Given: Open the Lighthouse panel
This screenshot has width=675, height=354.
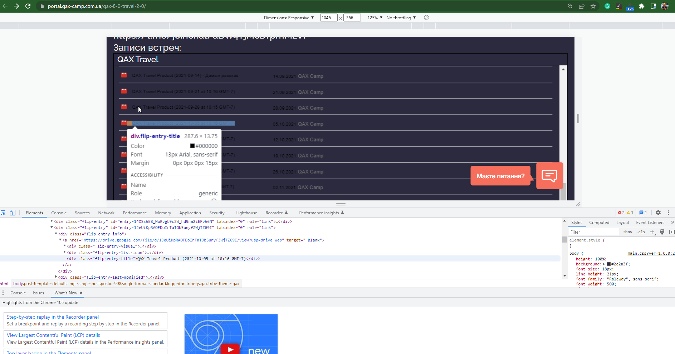Looking at the screenshot, I should click(x=246, y=213).
